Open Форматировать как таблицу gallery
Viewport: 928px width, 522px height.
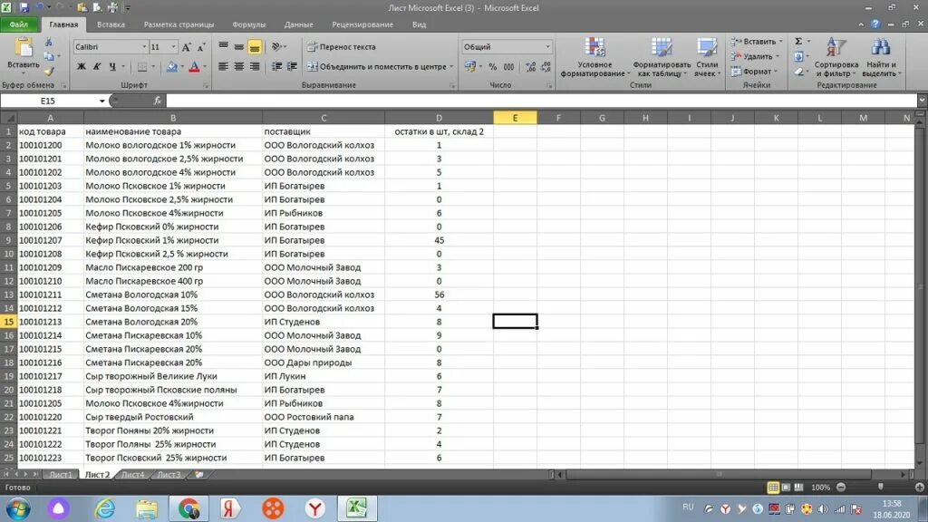662,57
